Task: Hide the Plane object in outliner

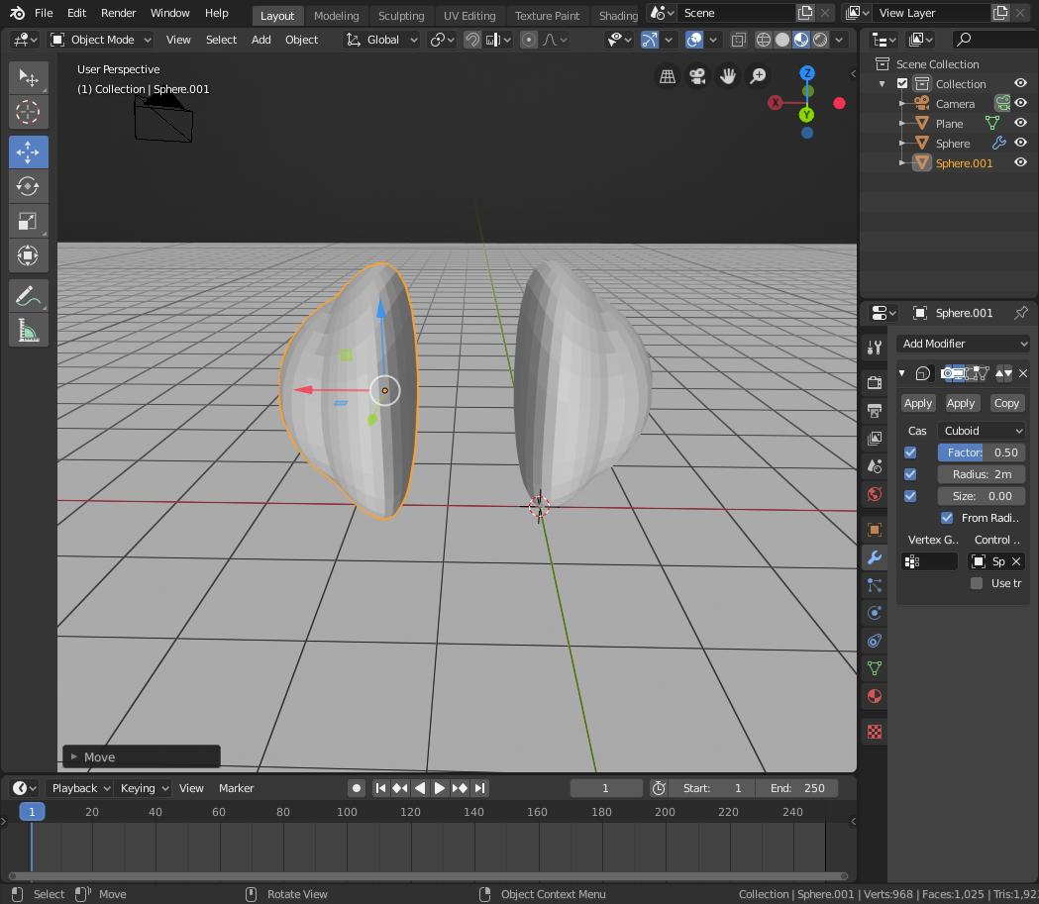Action: point(1020,123)
